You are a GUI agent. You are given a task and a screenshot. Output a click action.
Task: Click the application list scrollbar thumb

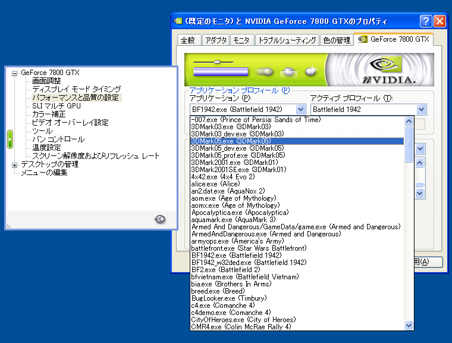point(409,144)
